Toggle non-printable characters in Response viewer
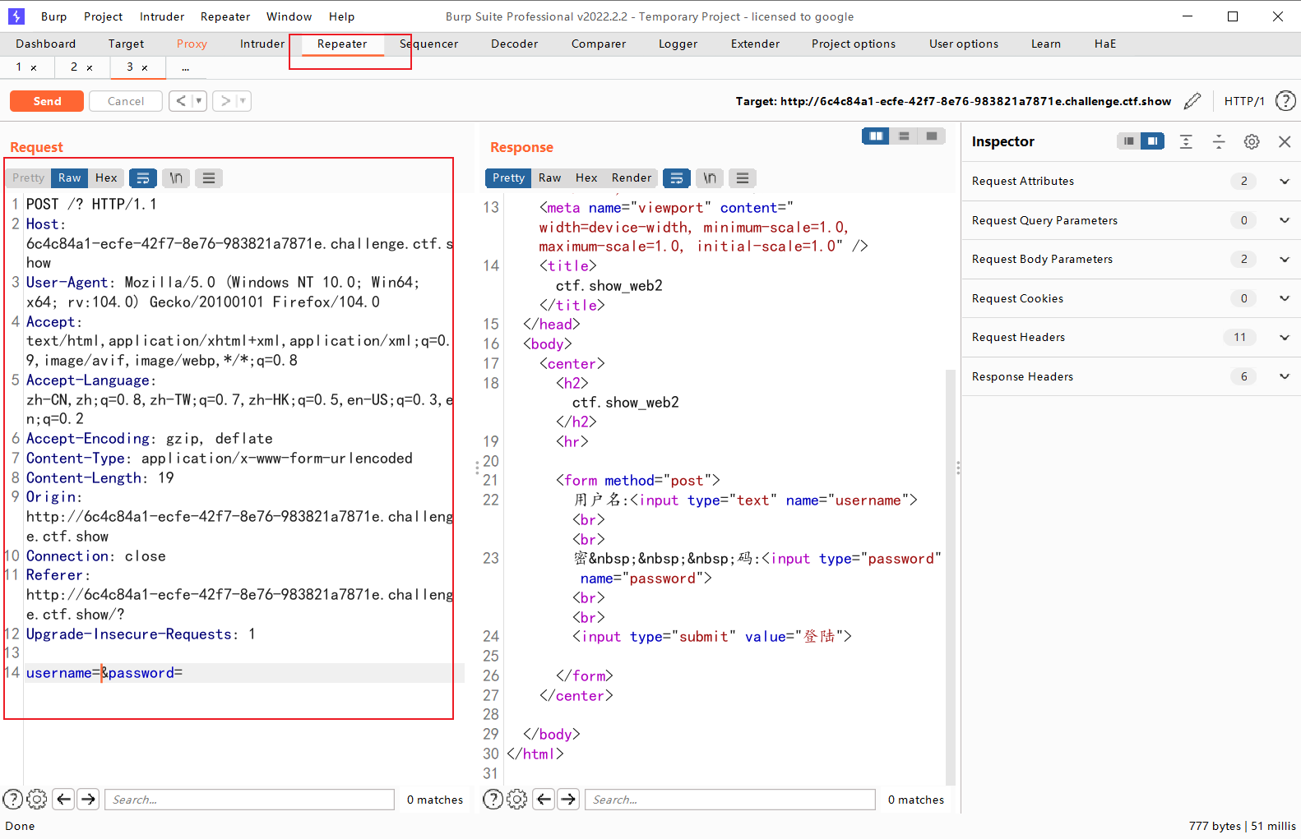The width and height of the screenshot is (1301, 839). tap(710, 177)
